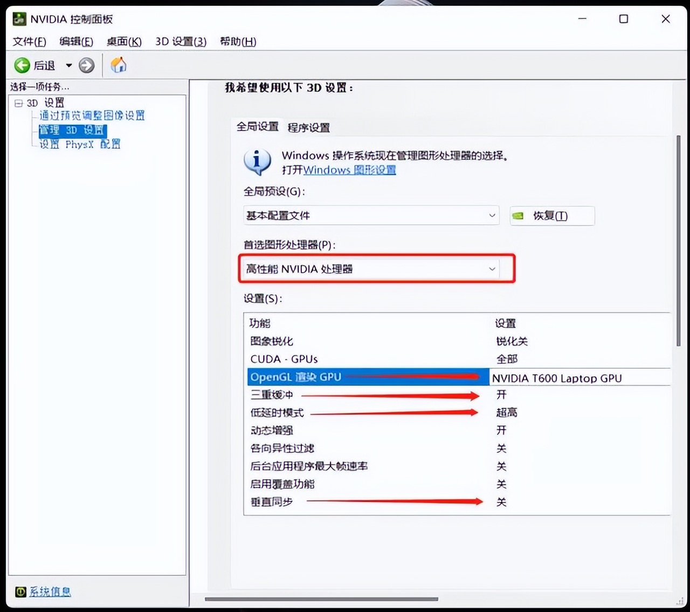The height and width of the screenshot is (612, 690).
Task: Click the green Forward navigation arrow icon
Action: pos(86,65)
